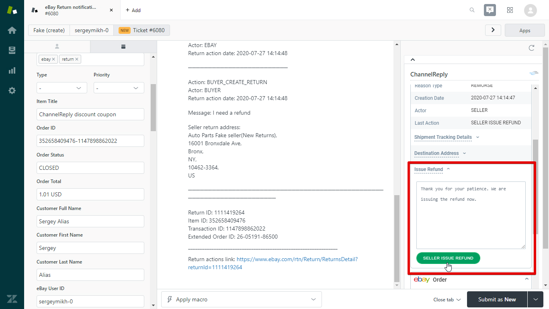This screenshot has height=309, width=549.
Task: Collapse the ChannelReply app panel
Action: pyautogui.click(x=413, y=60)
